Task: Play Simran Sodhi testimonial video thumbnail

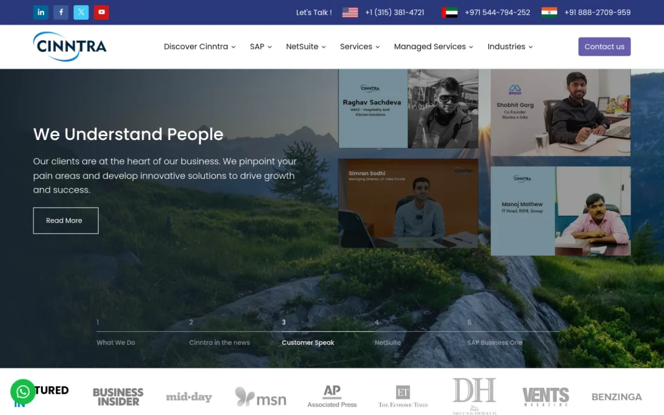Action: tap(409, 203)
